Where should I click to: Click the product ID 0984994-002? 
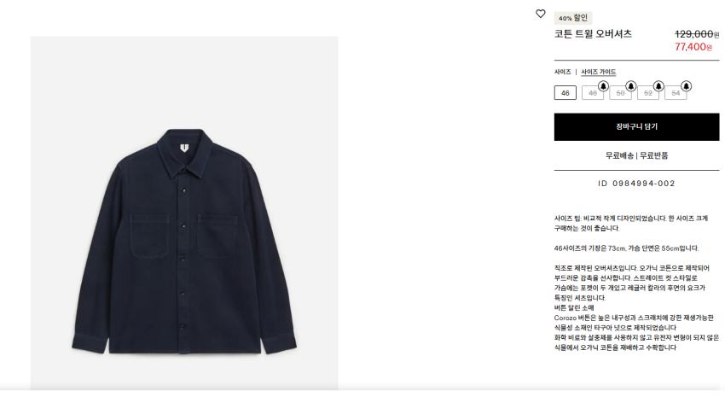636,184
